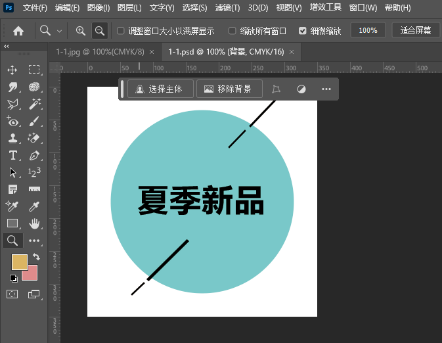Screen dimensions: 442x343
Task: Select the Rectangle shape tool
Action: pyautogui.click(x=12, y=223)
